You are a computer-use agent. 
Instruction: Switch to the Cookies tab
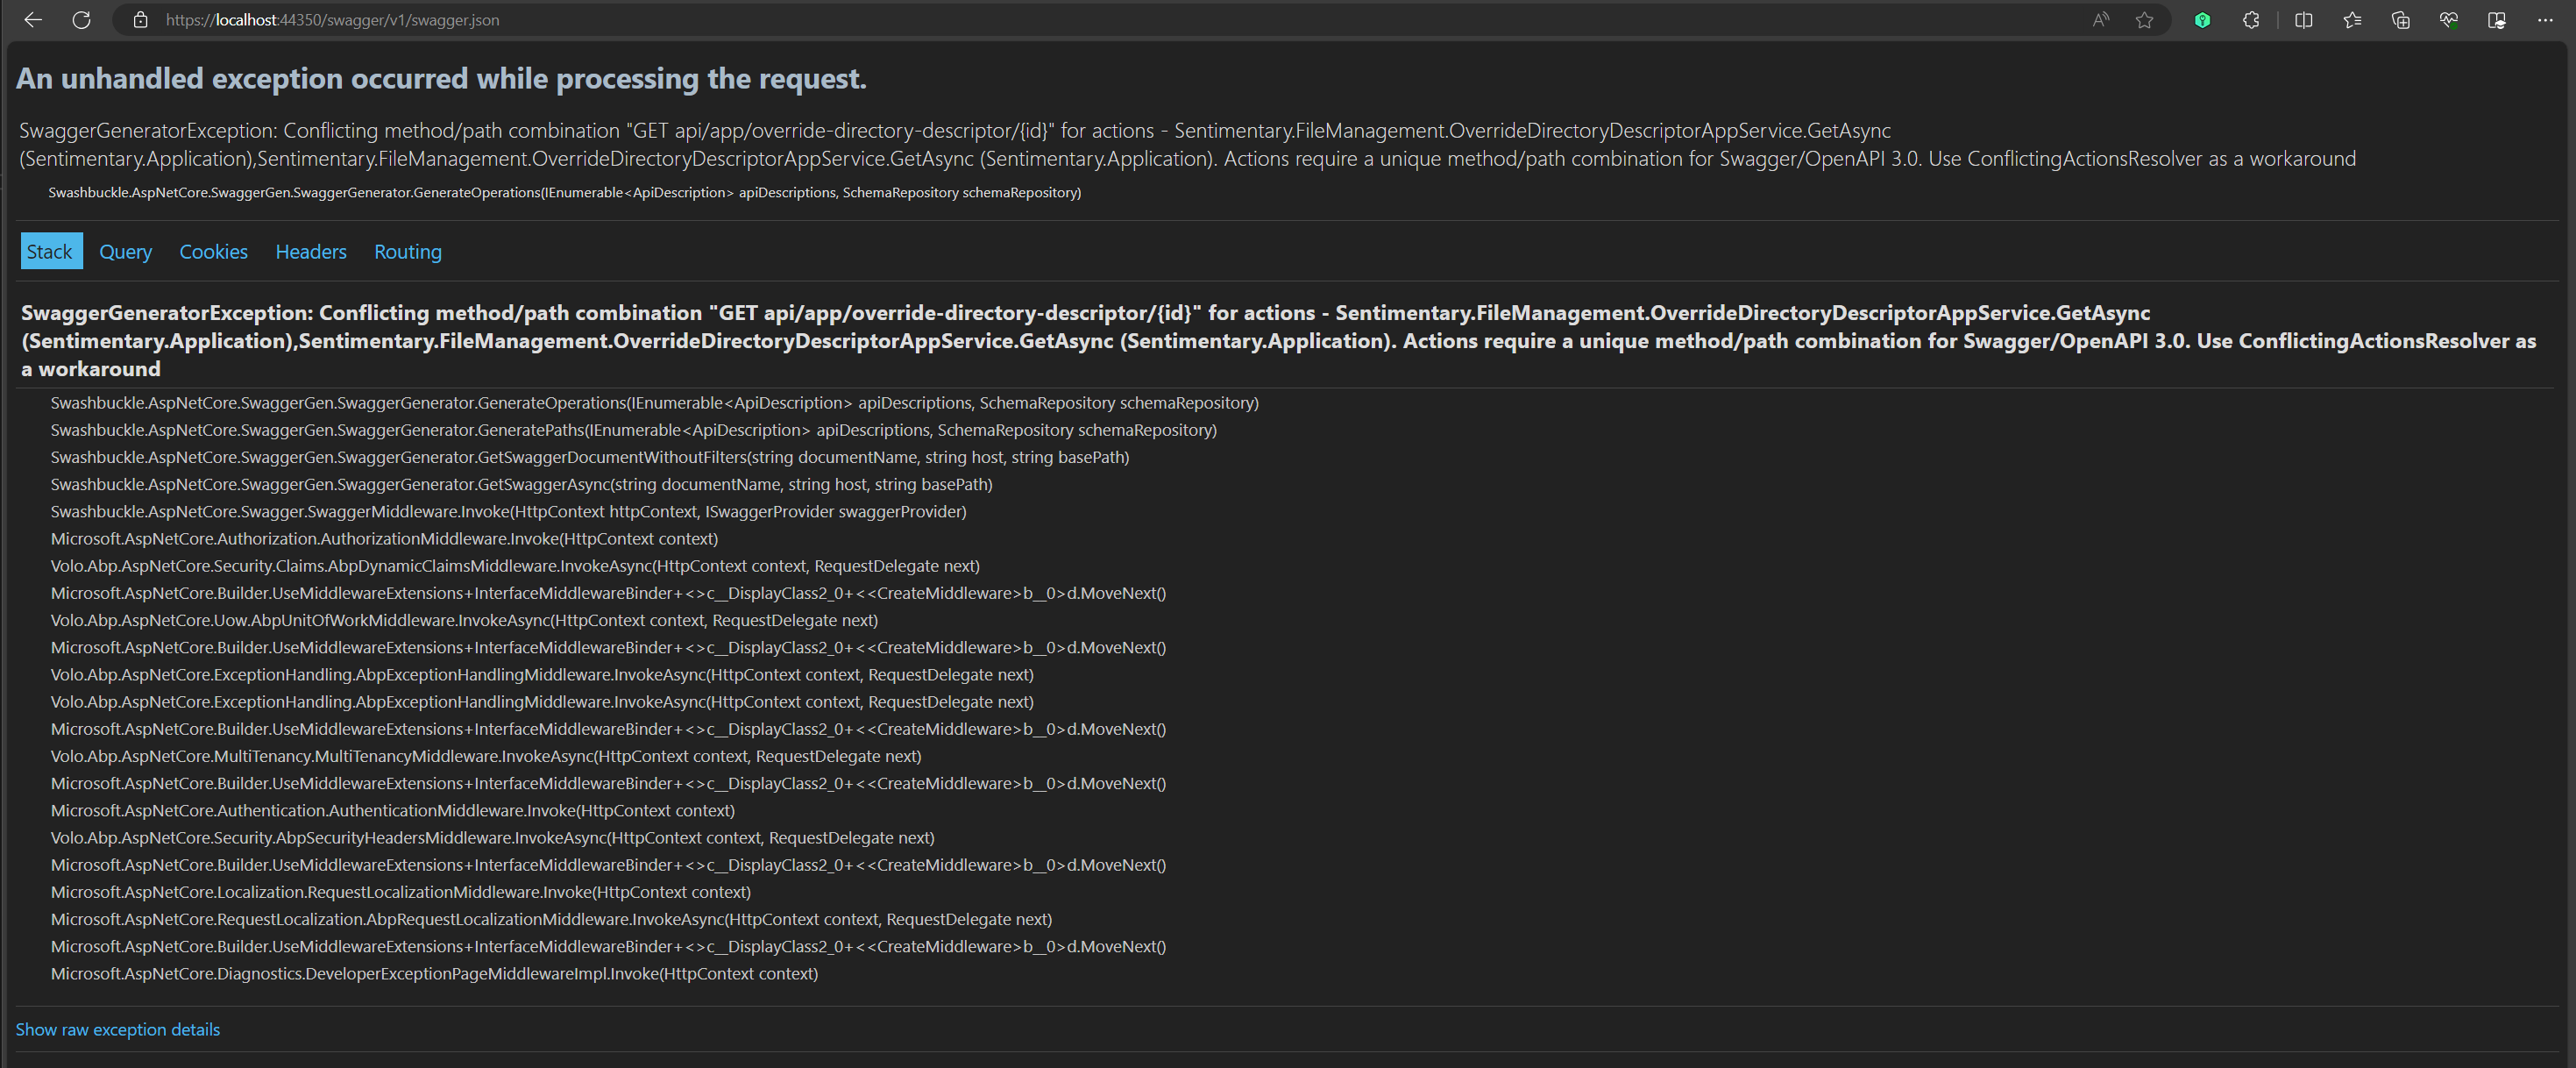(x=213, y=252)
